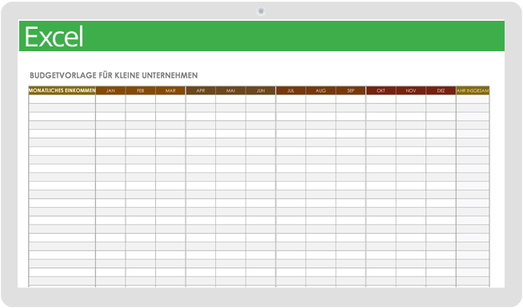
Task: Select the DEZ column header
Action: pos(441,90)
